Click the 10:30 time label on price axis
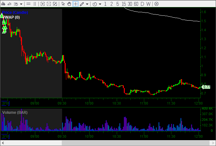 coord(116,103)
